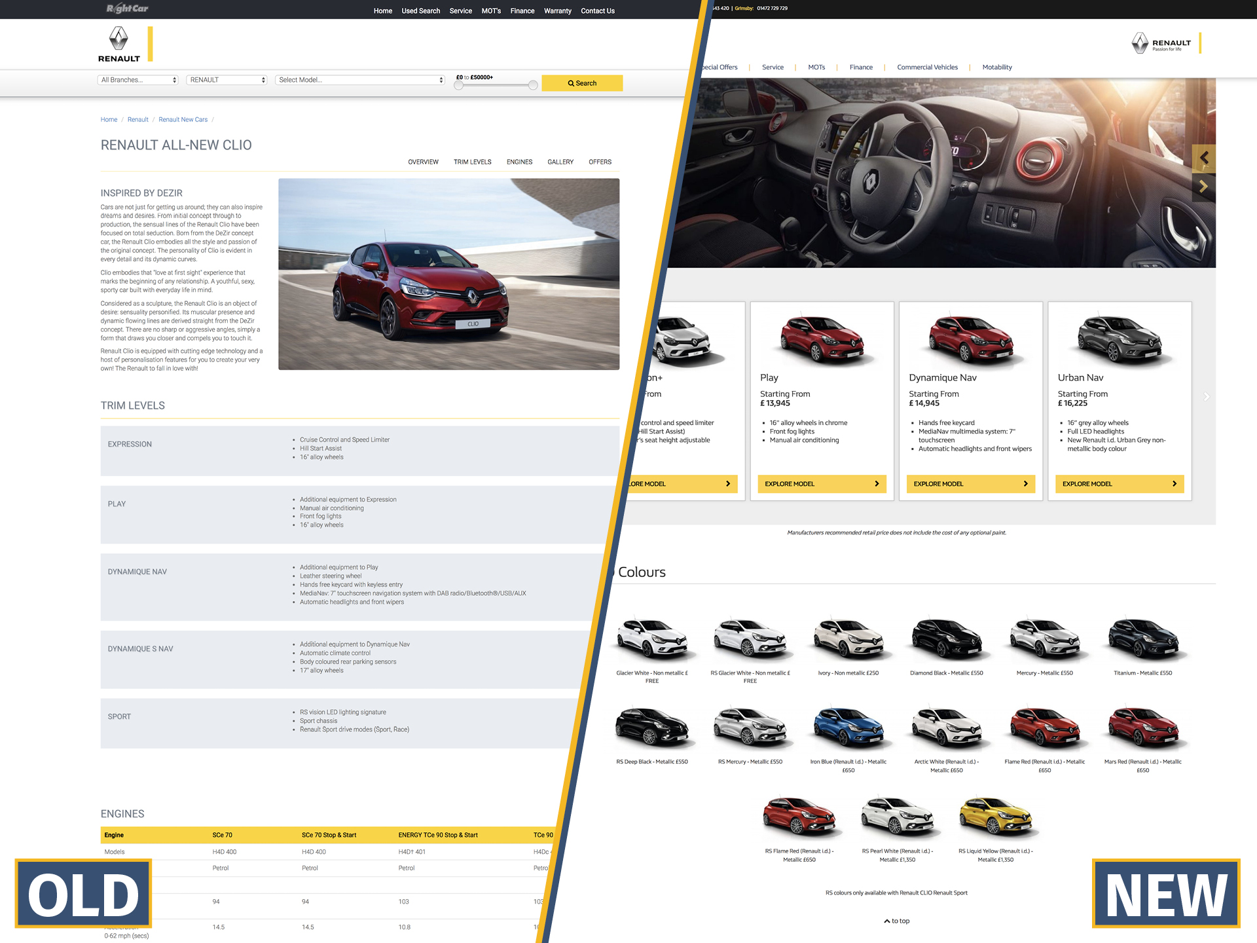Click the red Clio hero image

448,274
